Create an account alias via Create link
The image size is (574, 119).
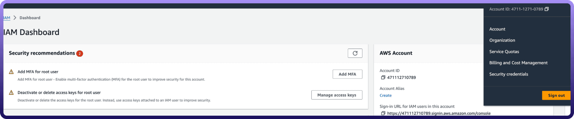point(385,96)
